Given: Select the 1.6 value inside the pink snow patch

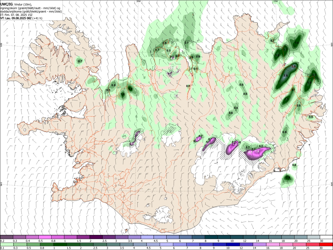Looking at the screenshot, I should pos(257,151).
